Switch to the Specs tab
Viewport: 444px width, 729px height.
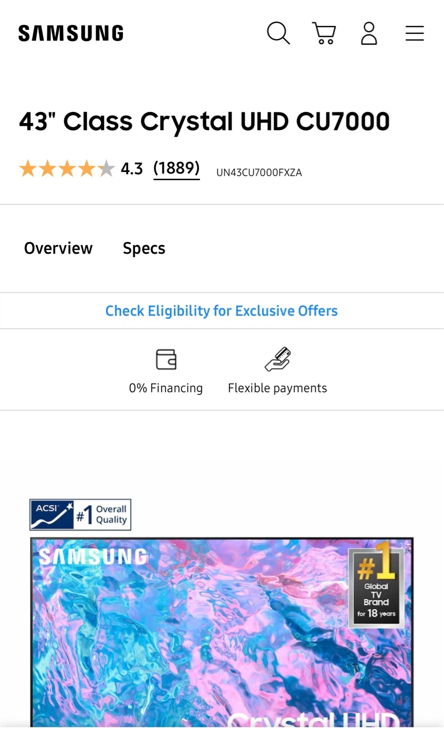(144, 249)
